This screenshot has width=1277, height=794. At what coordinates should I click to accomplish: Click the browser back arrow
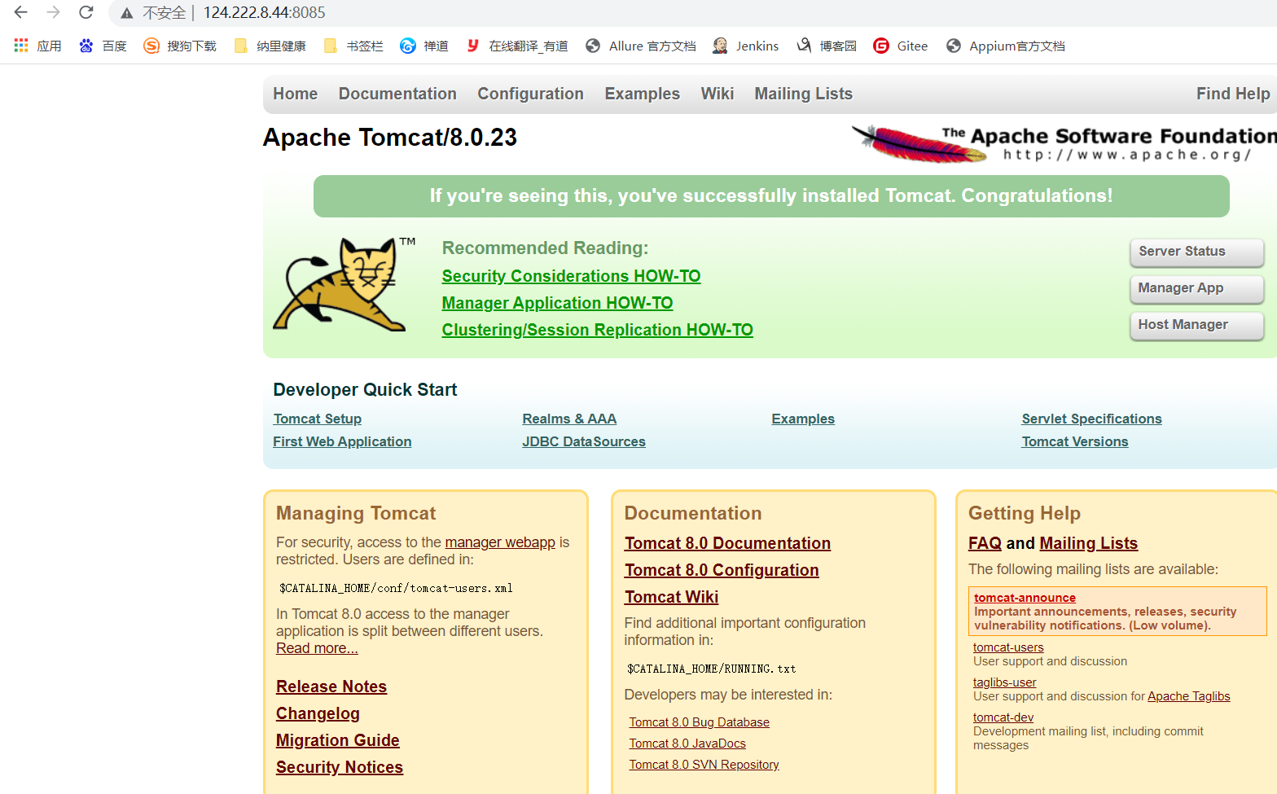(21, 12)
